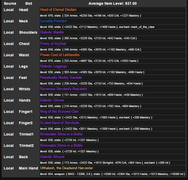Open Power Cord of Lethtendris waist link
Image resolution: width=188 pixels, height=180 pixels.
[60, 55]
